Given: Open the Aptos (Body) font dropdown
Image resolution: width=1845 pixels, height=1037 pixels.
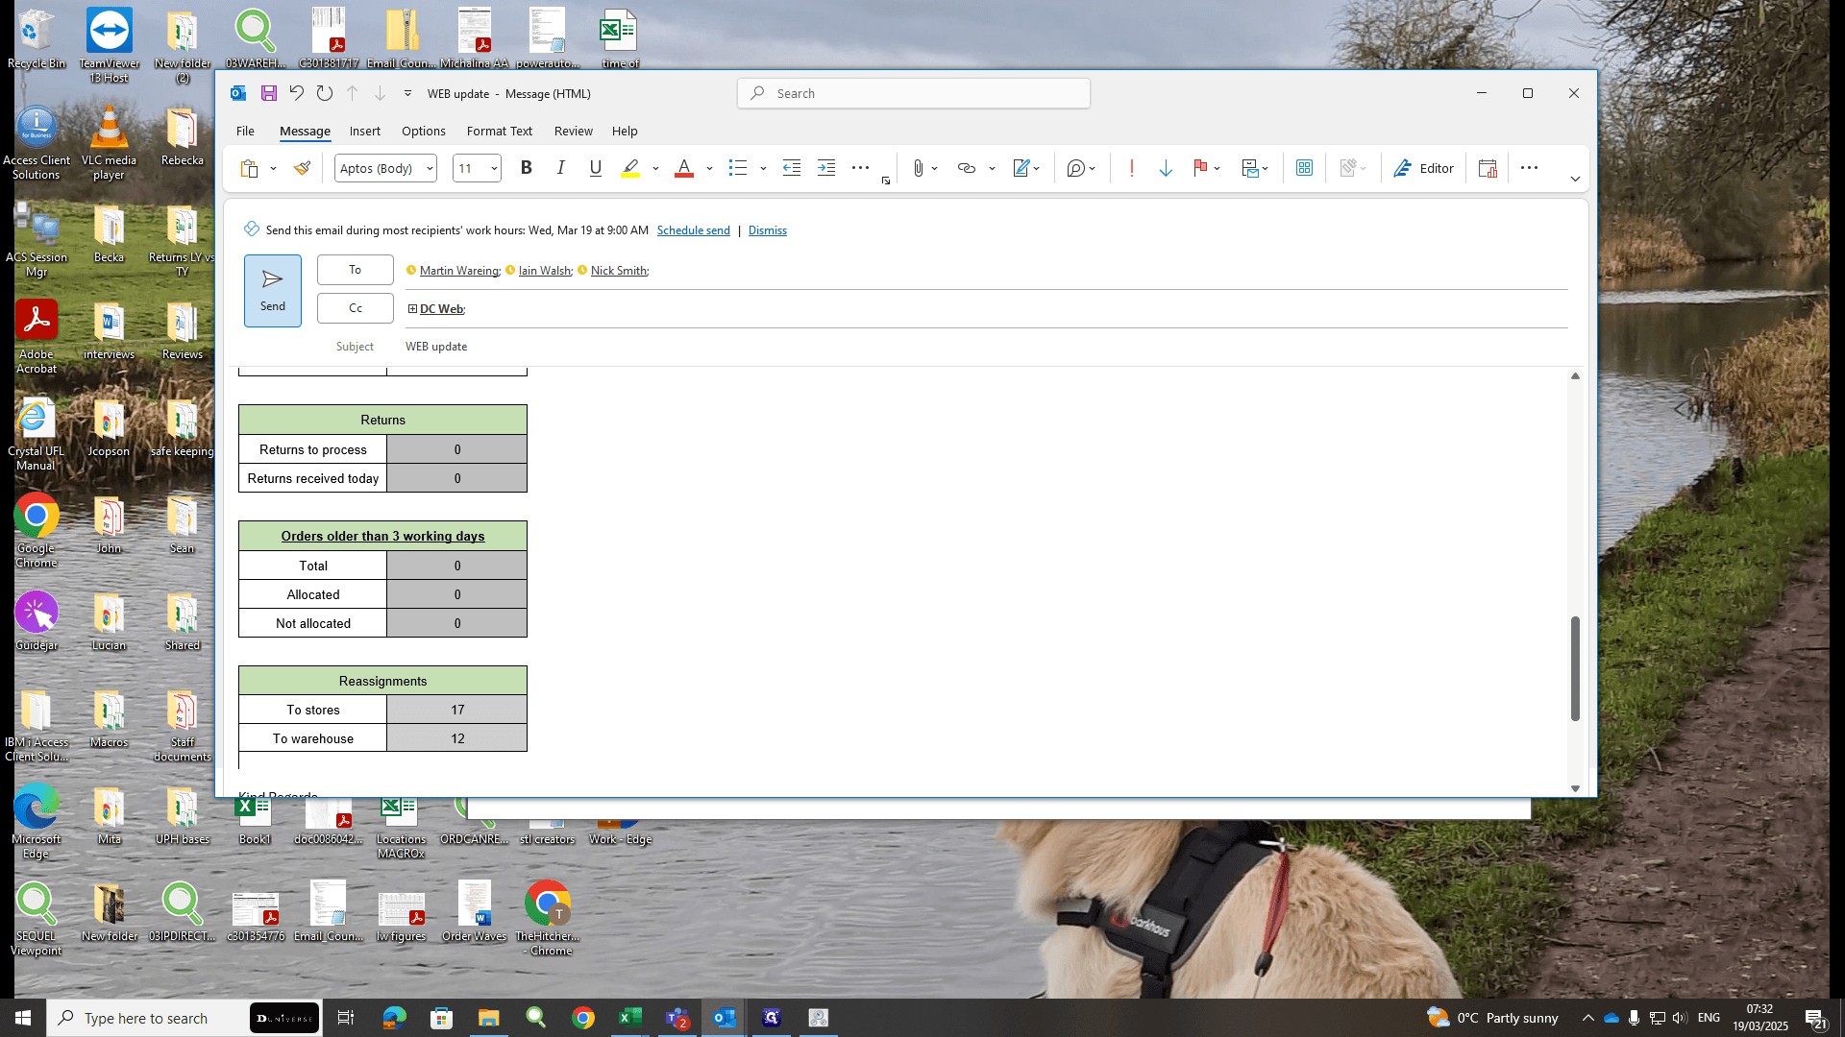Looking at the screenshot, I should coord(430,169).
